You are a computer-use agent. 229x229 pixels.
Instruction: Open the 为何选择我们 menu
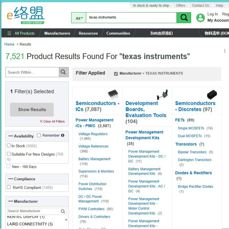coord(161,33)
